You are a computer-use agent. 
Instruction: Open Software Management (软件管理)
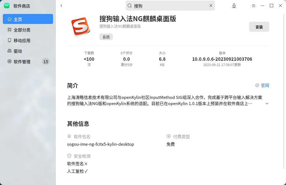[x=28, y=62]
